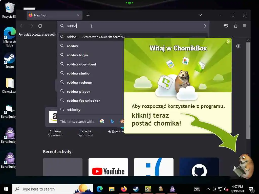This screenshot has height=194, width=259.
Task: Click the purple BonziBuddy taskbar icon
Action: click(x=172, y=189)
